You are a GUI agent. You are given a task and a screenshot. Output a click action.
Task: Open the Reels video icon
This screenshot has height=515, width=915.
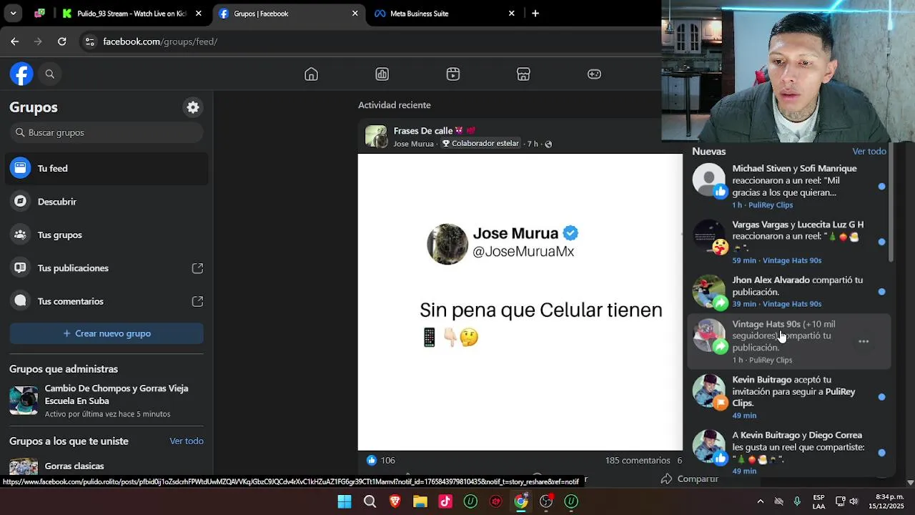pos(452,74)
